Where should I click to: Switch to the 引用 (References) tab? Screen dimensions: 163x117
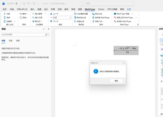point(60,9)
